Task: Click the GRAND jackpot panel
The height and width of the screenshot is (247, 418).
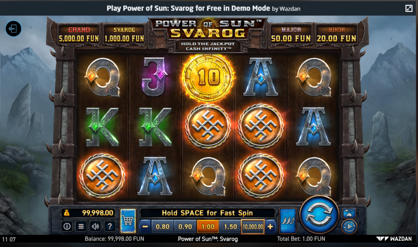Action: pyautogui.click(x=79, y=35)
